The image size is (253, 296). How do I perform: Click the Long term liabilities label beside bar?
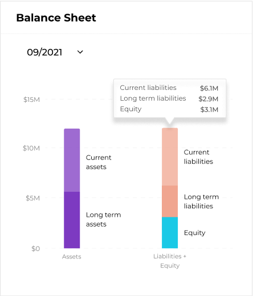point(201,202)
